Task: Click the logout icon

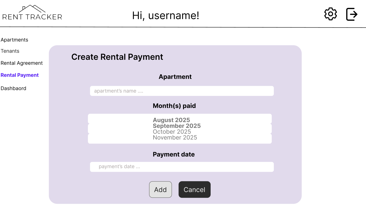Action: coord(352,14)
